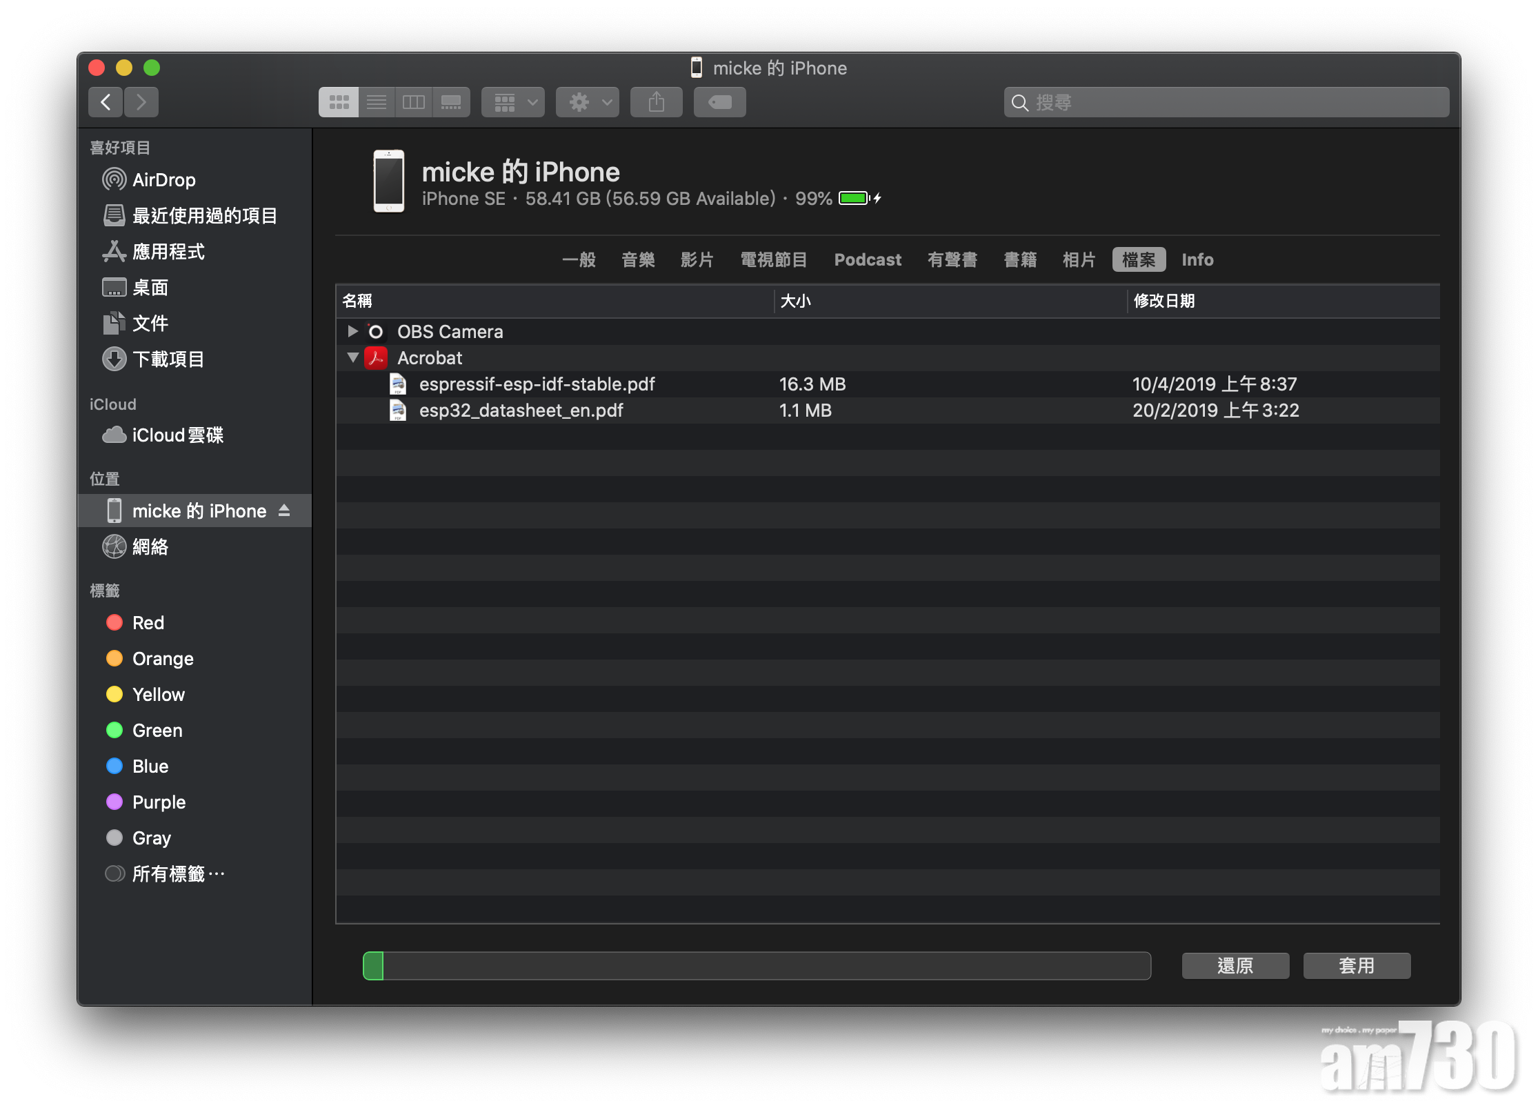Click the 搜尋 search field
This screenshot has height=1108, width=1538.
[1226, 102]
